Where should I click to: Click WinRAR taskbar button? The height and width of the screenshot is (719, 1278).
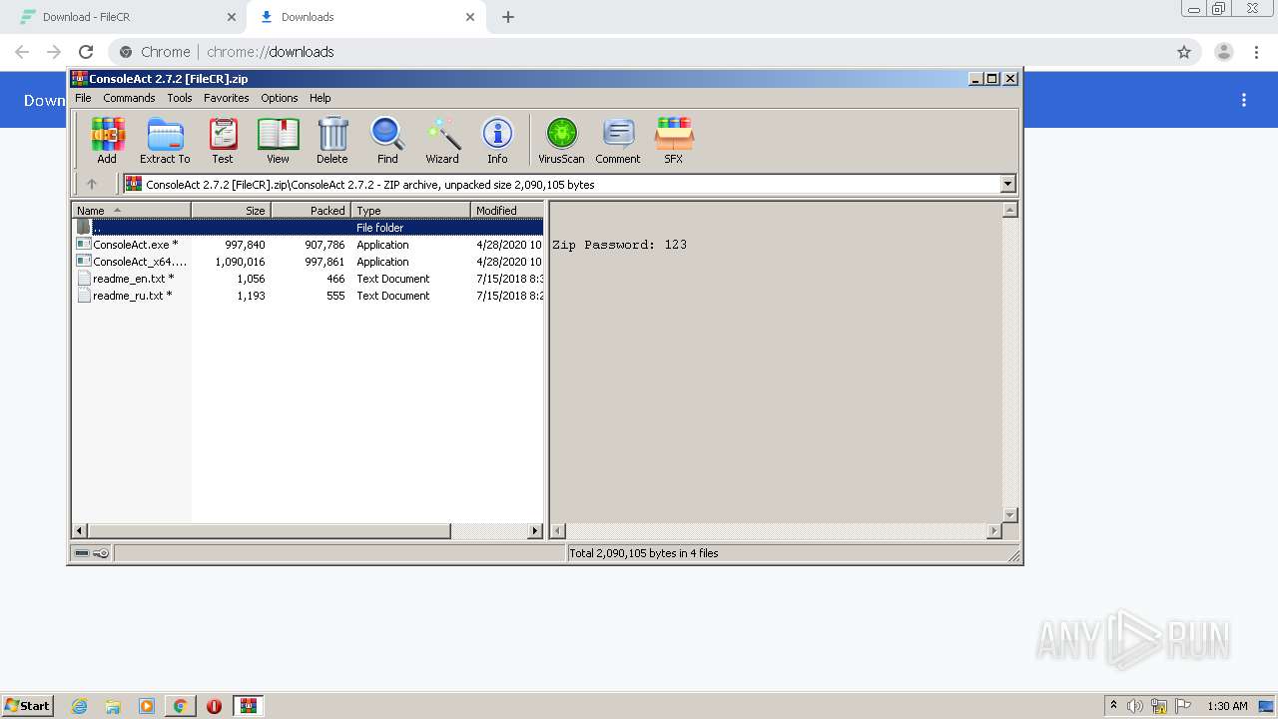tap(249, 706)
